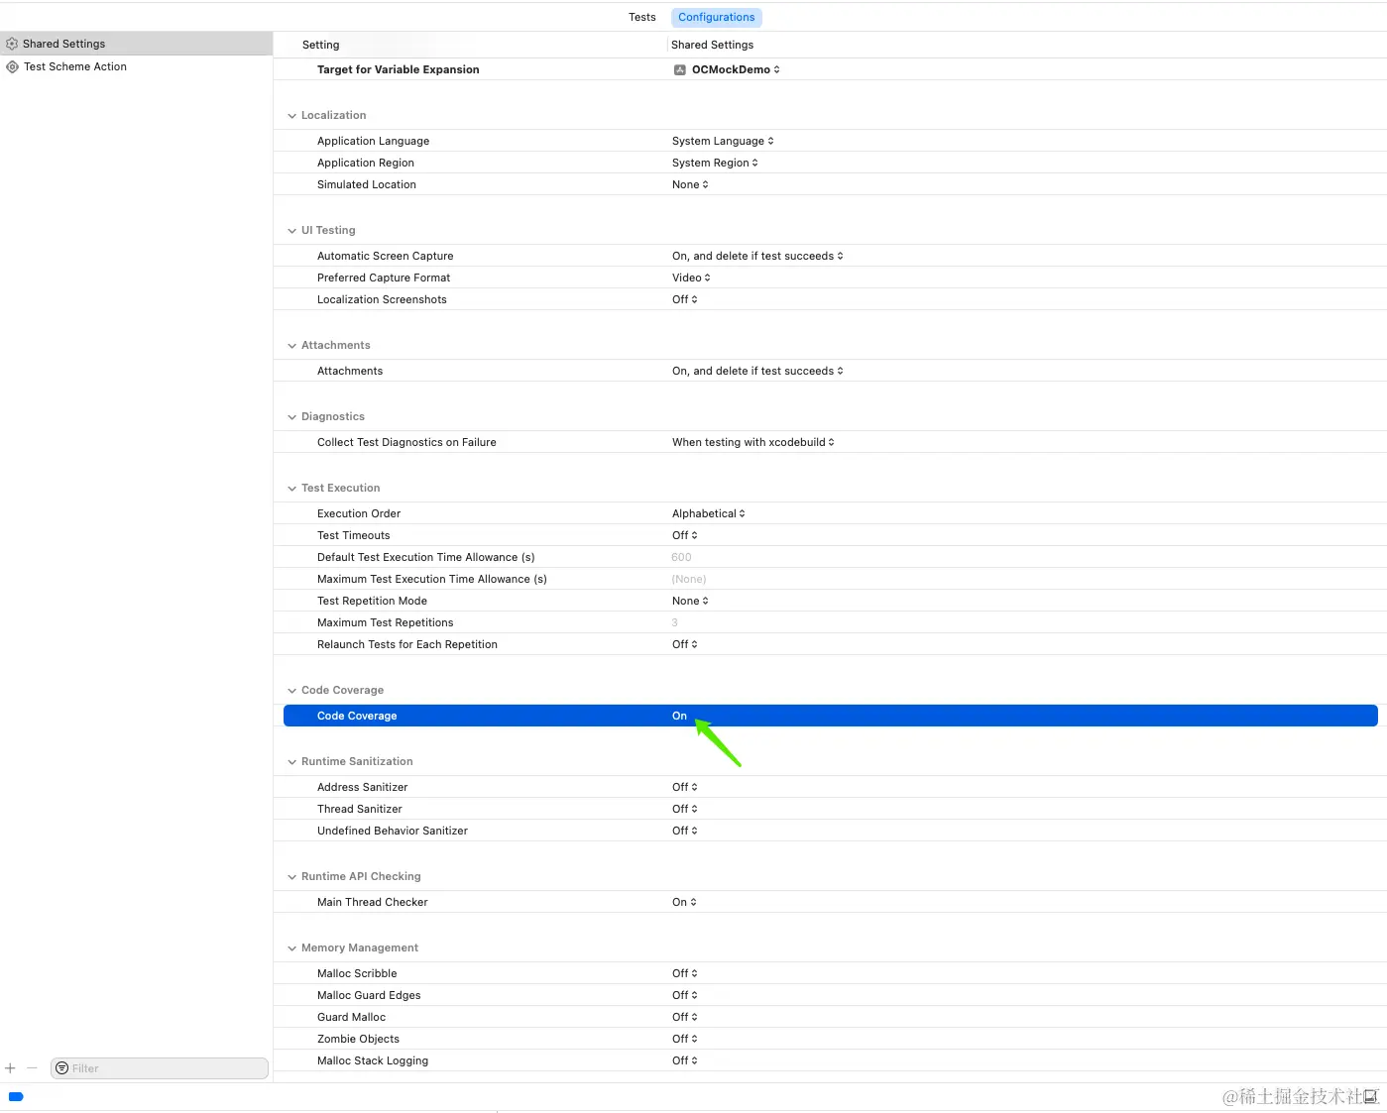Toggle Malloc Guard Edges Off value
The image size is (1387, 1113).
pyautogui.click(x=685, y=995)
